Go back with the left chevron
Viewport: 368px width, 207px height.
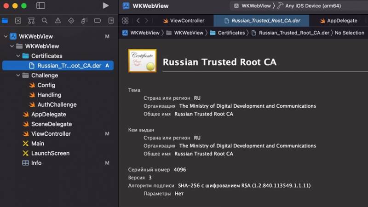[x=138, y=21]
